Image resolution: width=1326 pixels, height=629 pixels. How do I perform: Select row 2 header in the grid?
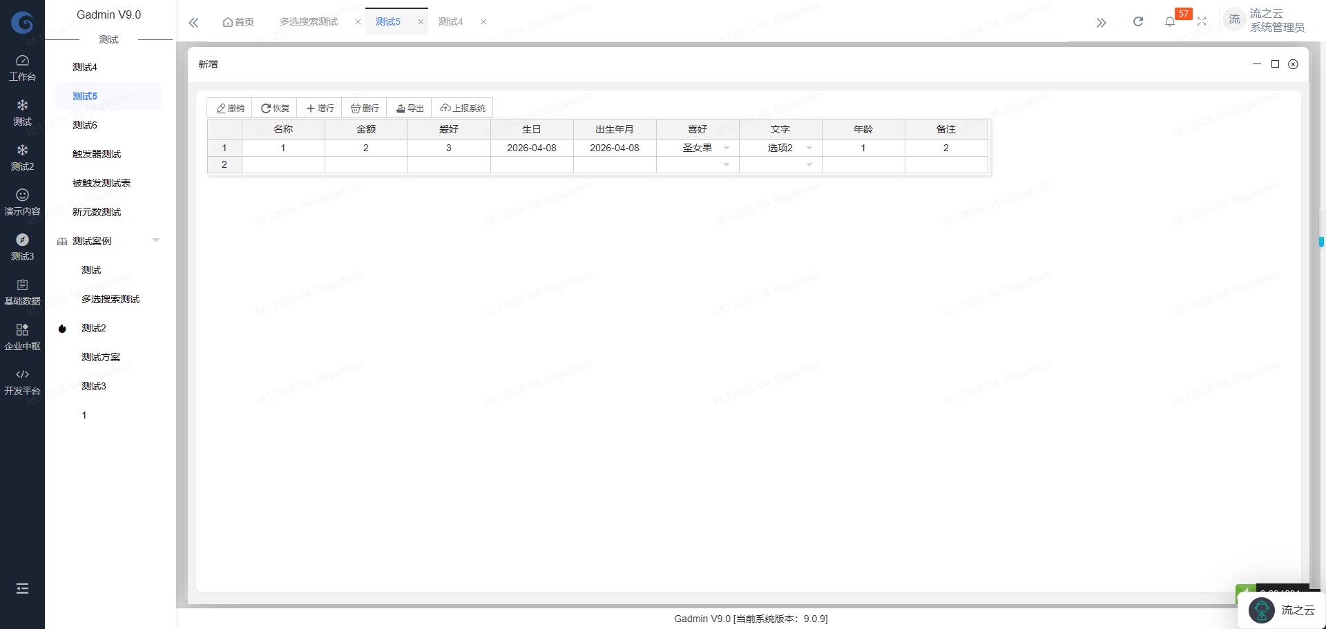[224, 164]
